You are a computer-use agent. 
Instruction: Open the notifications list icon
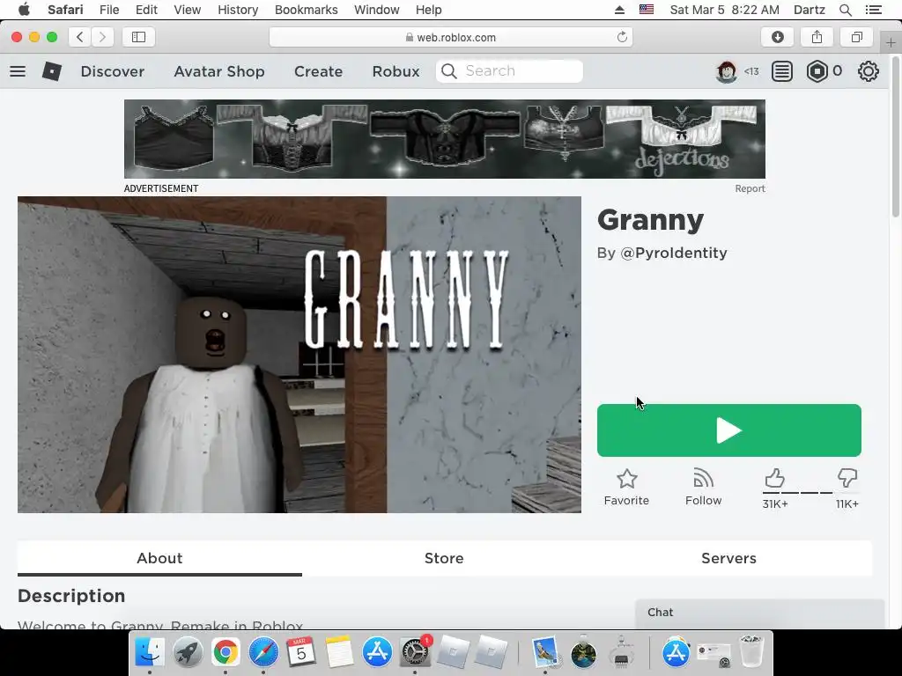pyautogui.click(x=782, y=71)
